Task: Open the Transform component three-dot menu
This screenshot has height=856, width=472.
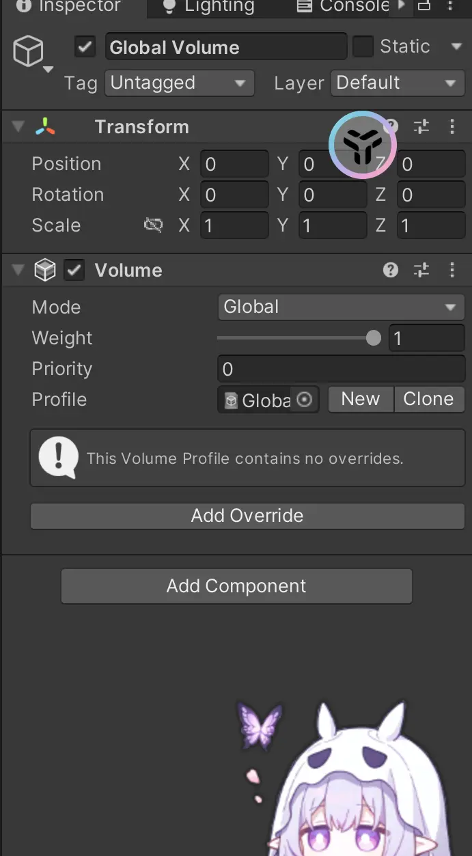Action: point(452,126)
